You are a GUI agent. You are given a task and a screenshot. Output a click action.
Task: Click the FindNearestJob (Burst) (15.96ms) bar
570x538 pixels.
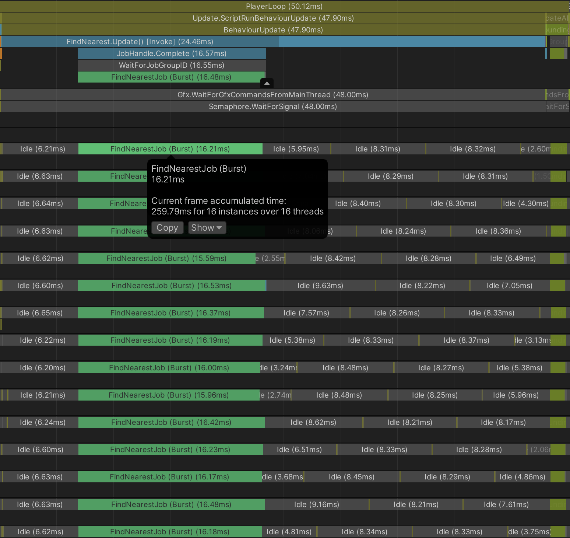[x=169, y=395]
